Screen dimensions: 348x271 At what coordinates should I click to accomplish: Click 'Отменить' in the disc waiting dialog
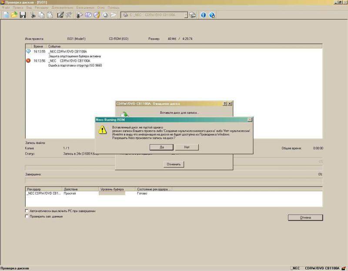click(x=174, y=164)
